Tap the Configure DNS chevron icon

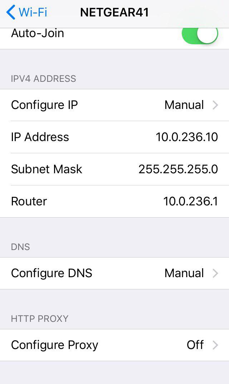215,273
